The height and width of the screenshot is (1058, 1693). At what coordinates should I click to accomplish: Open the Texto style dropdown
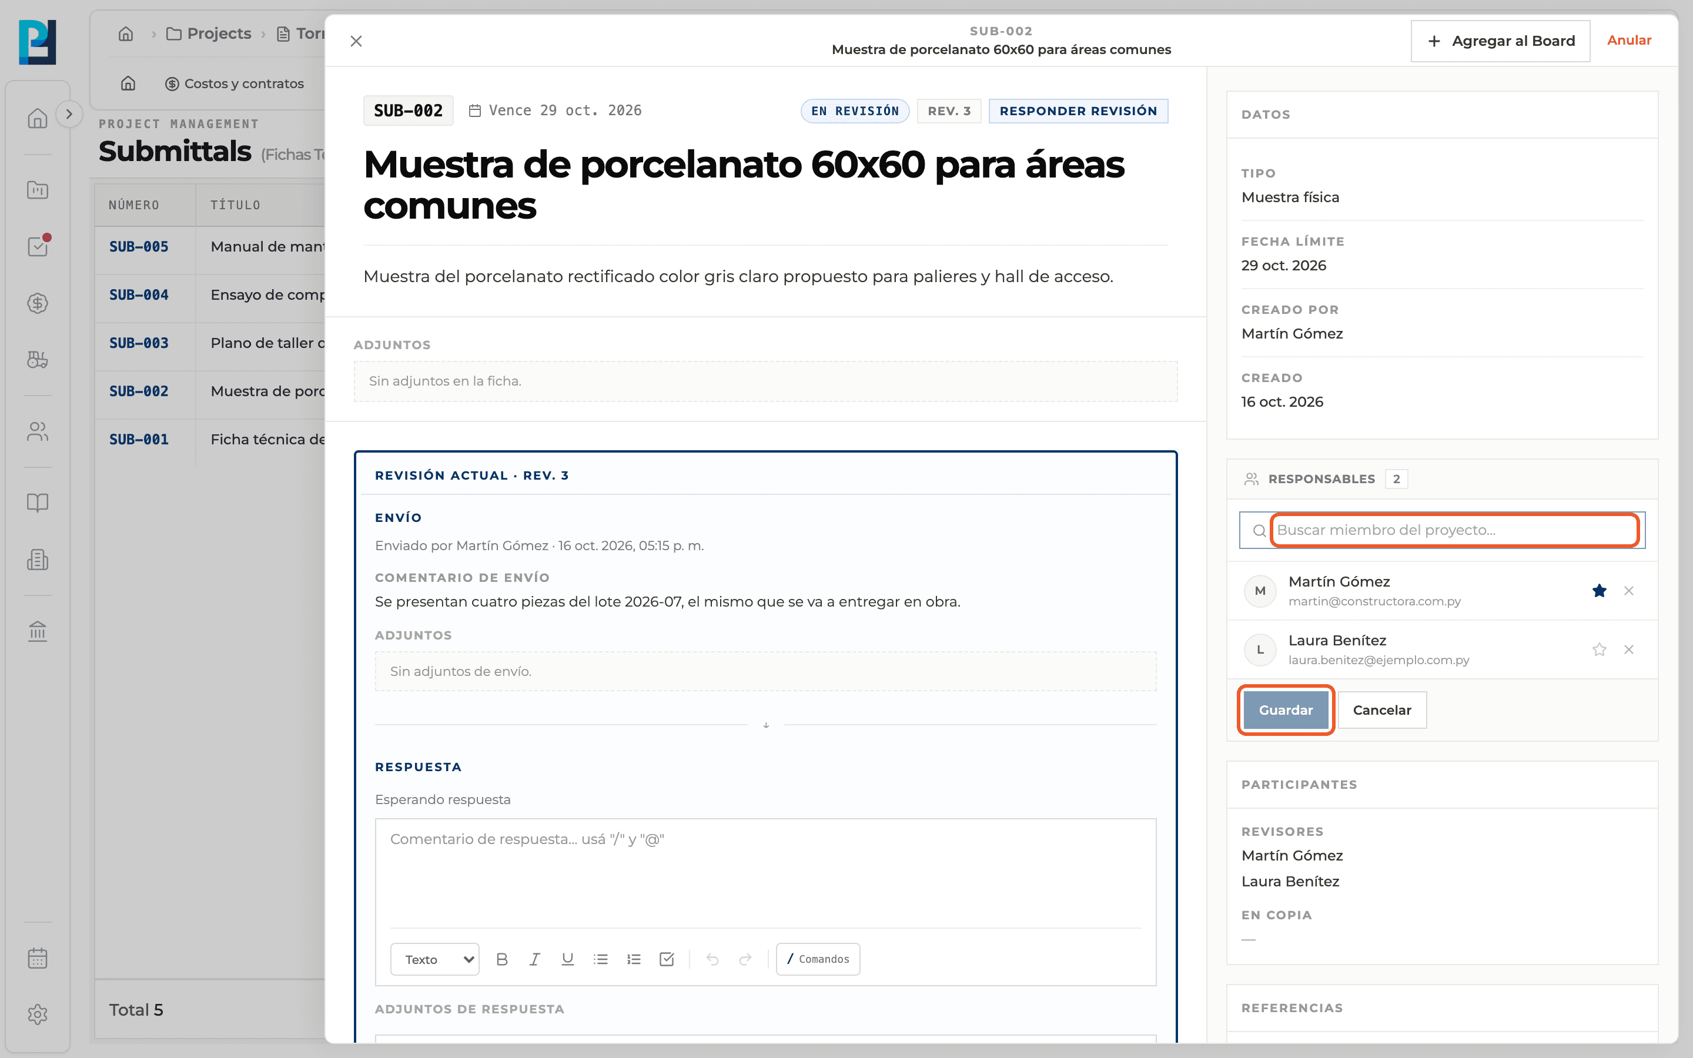coord(435,959)
